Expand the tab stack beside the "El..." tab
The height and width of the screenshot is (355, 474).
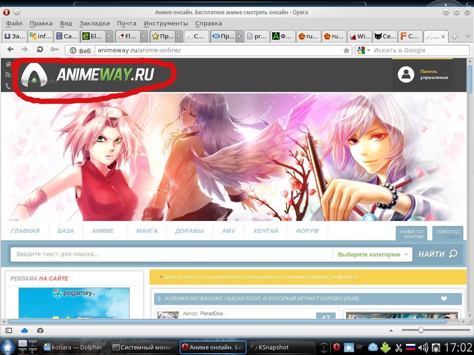[x=110, y=36]
